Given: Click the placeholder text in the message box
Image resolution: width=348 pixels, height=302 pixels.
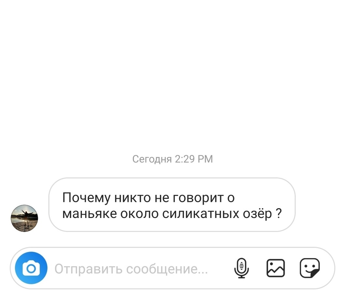Looking at the screenshot, I should coord(131,269).
